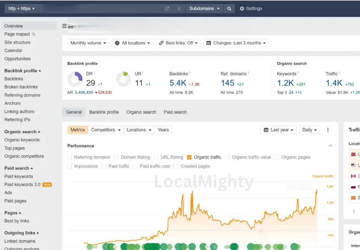Image resolution: width=360 pixels, height=250 pixels.
Task: Collapse the Performance section chevron
Action: click(x=330, y=146)
